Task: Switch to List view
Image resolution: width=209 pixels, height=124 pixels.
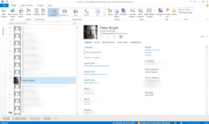Action: tap(98, 12)
